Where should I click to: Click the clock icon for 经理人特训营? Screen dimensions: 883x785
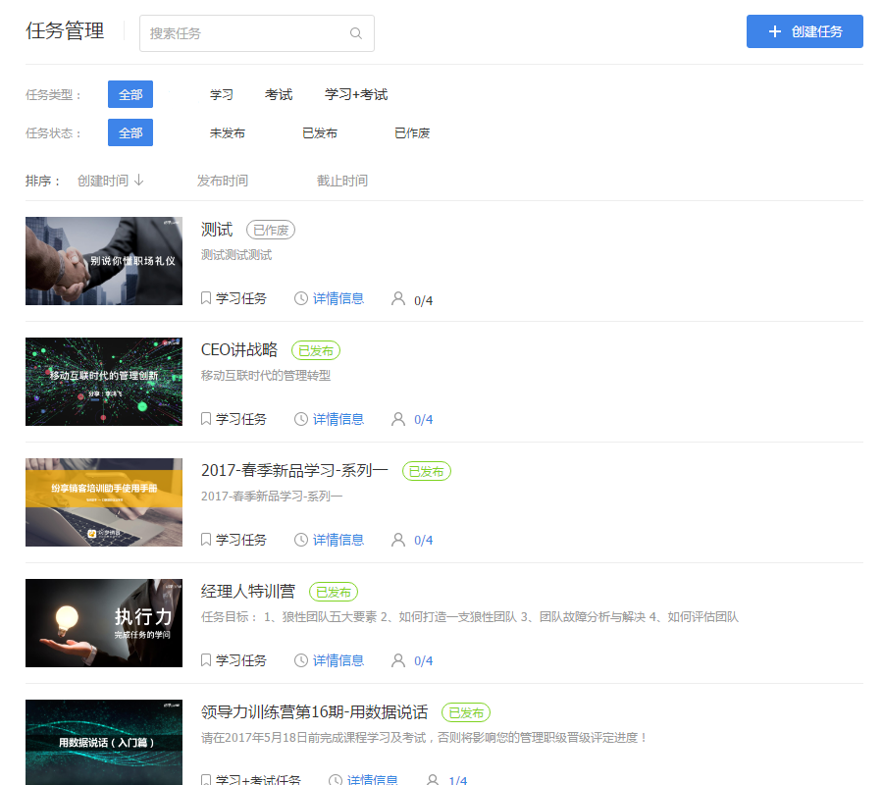click(x=301, y=659)
